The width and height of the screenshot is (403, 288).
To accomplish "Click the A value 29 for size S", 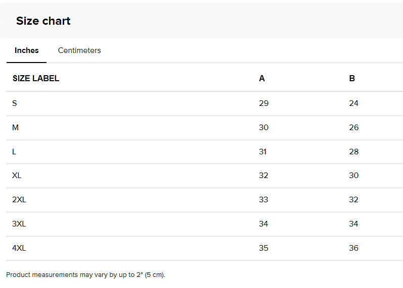I will pos(264,103).
